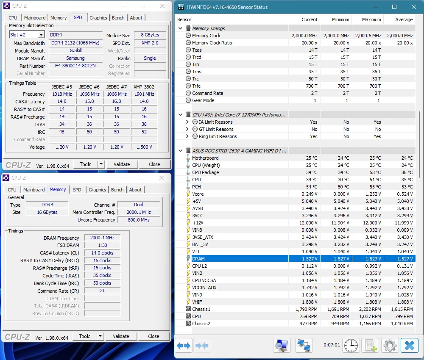Open Graphics tab in upper CPU-Z window
424x360 pixels.
pos(98,17)
